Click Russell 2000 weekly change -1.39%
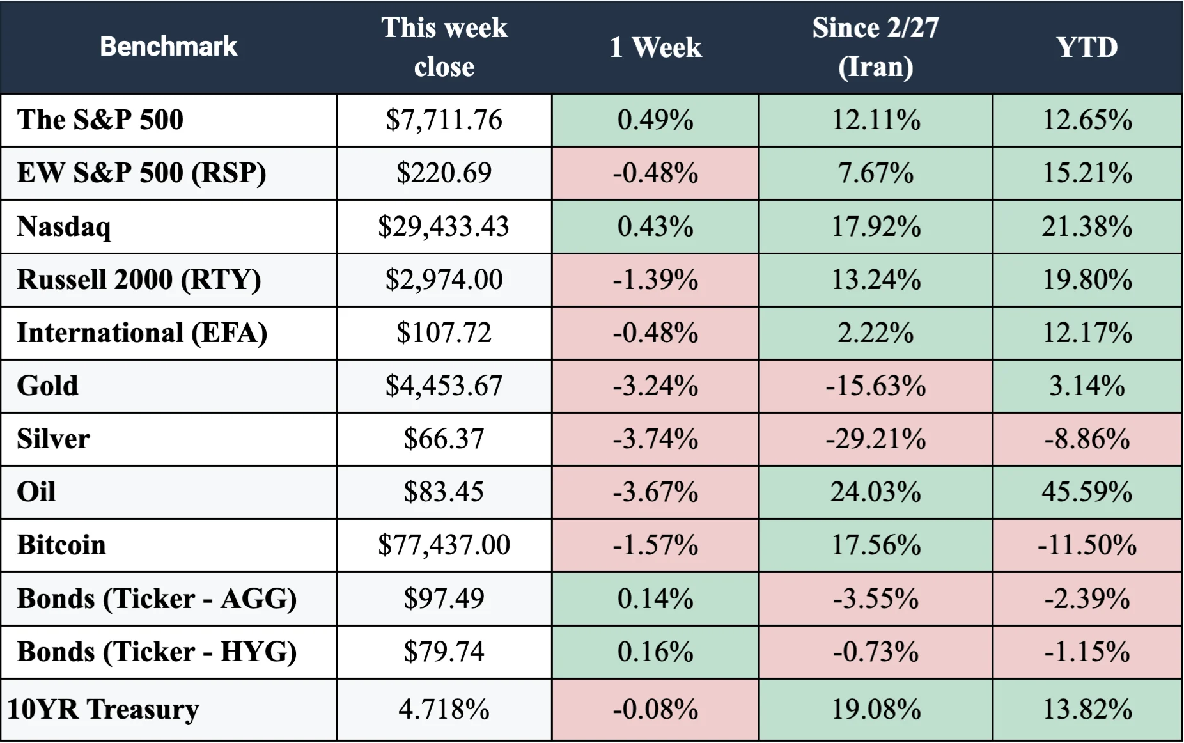The height and width of the screenshot is (743, 1184). [655, 280]
